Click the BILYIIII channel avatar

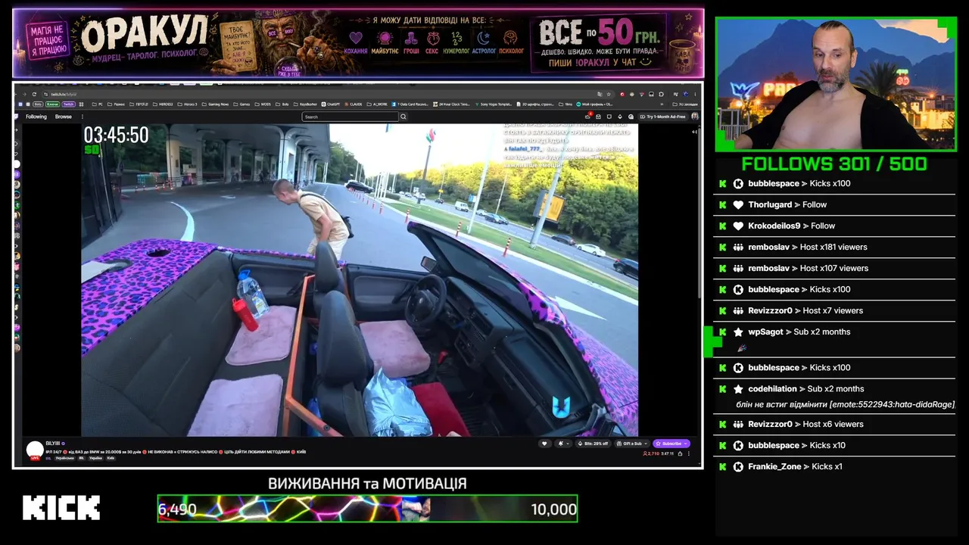[35, 450]
